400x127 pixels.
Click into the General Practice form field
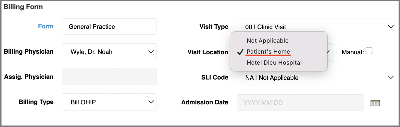pyautogui.click(x=109, y=26)
